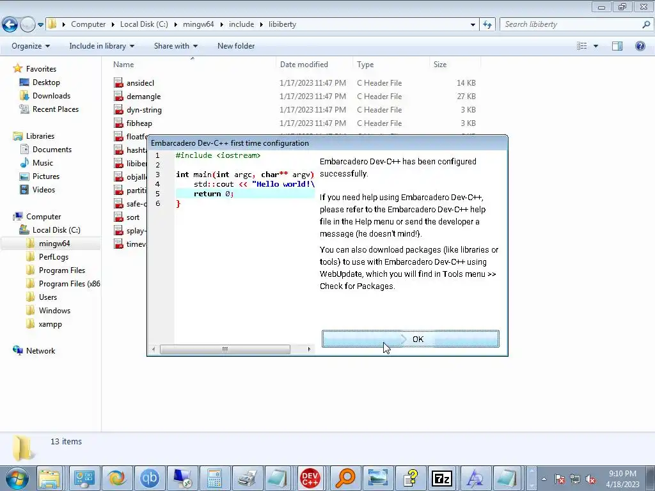Open the help question-mark taskbar icon
The height and width of the screenshot is (491, 655).
coord(410,478)
